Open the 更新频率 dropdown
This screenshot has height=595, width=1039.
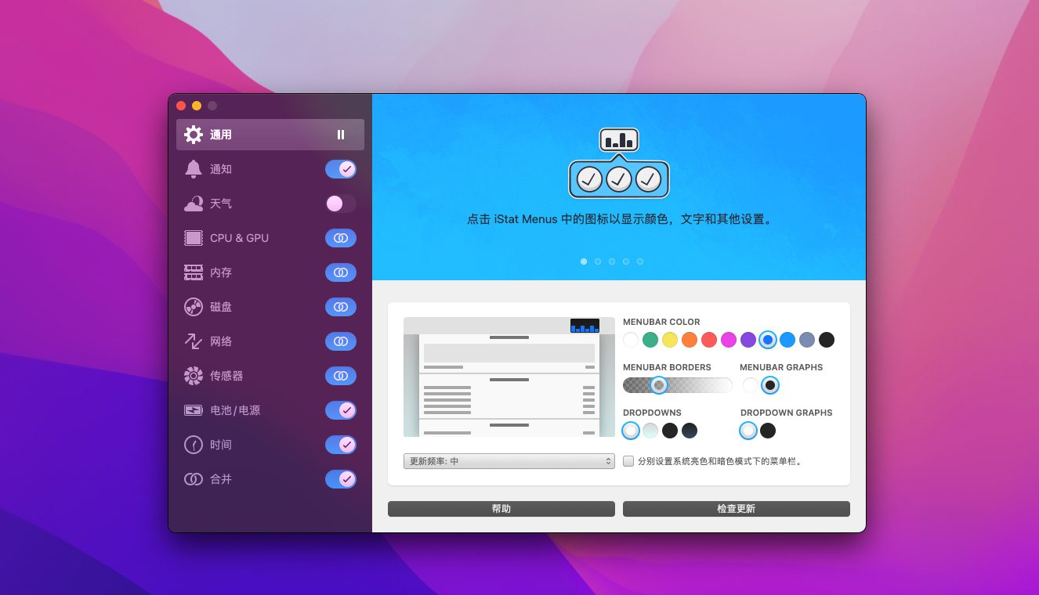coord(509,461)
